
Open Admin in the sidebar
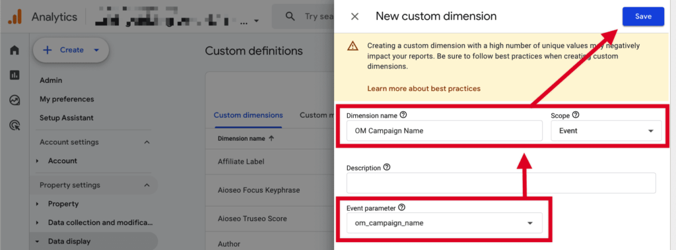pos(51,80)
